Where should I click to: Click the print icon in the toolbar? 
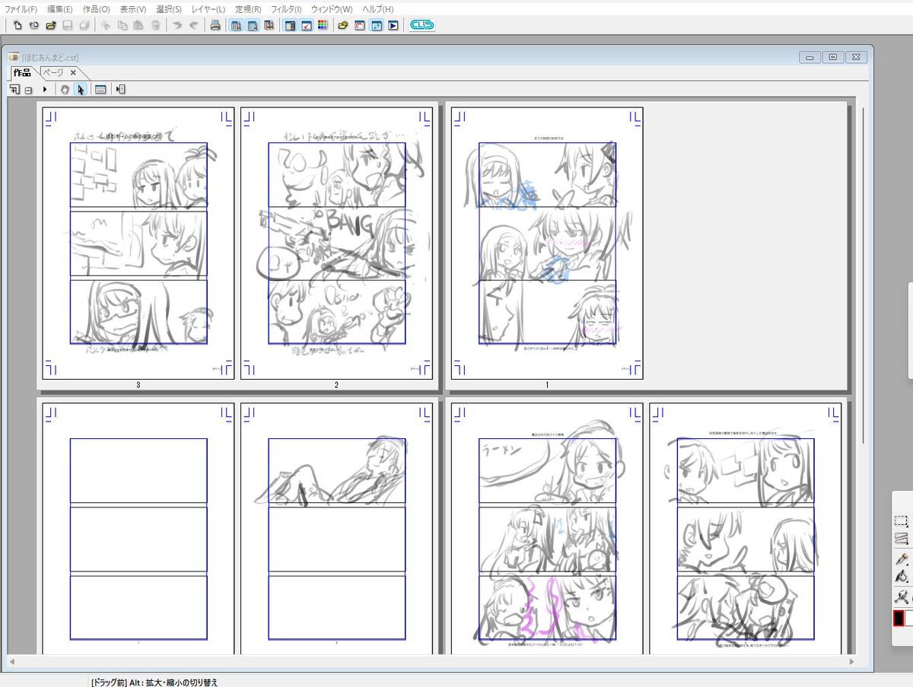tap(215, 25)
